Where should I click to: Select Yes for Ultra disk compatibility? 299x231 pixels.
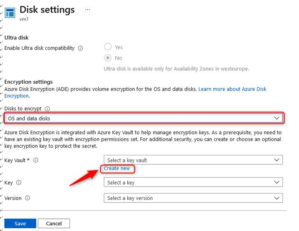[108, 47]
